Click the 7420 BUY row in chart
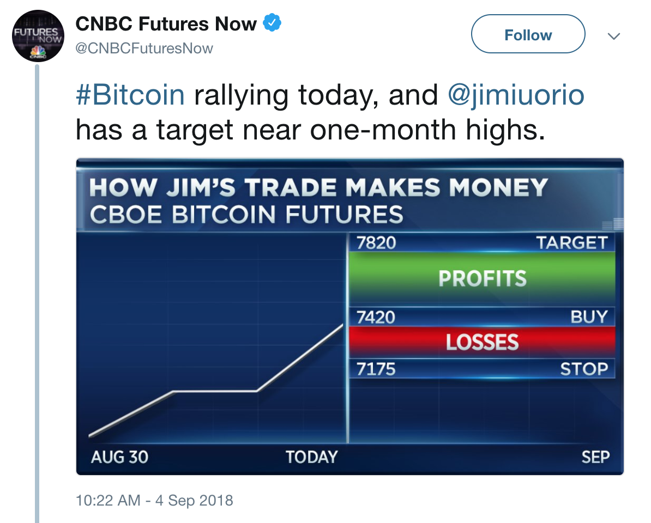 (481, 317)
